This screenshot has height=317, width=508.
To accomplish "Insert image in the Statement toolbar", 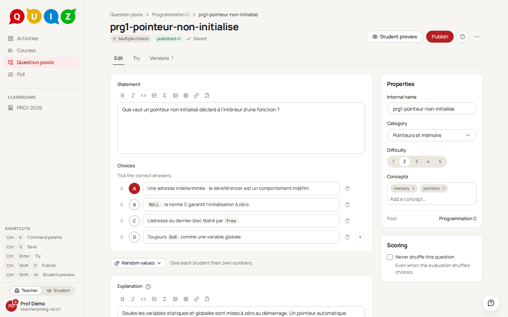I will tap(175, 95).
